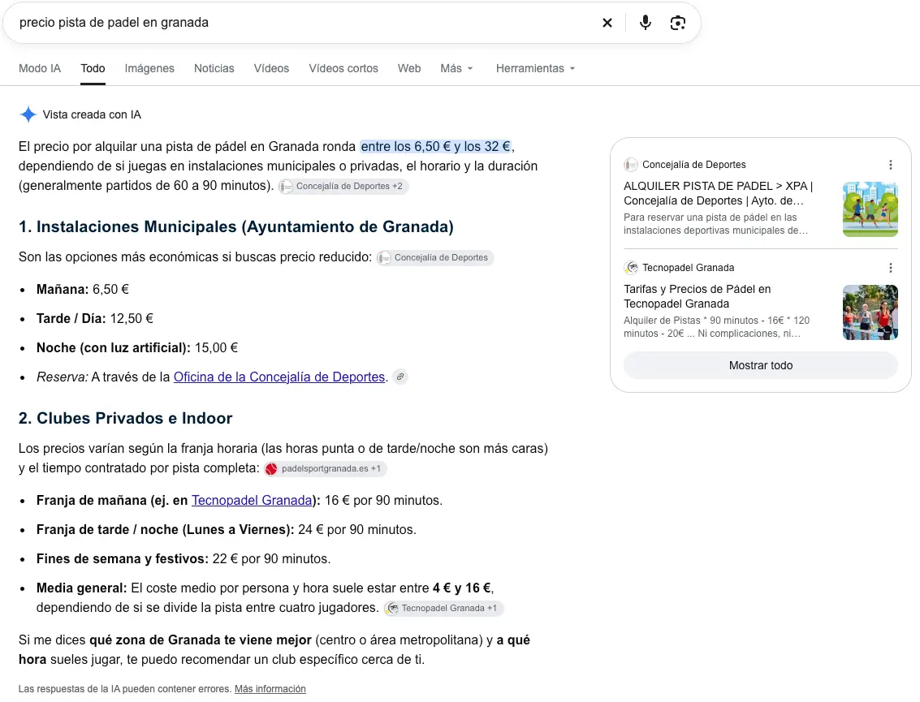Expand the Herramientas dropdown
920x702 pixels.
pos(535,69)
